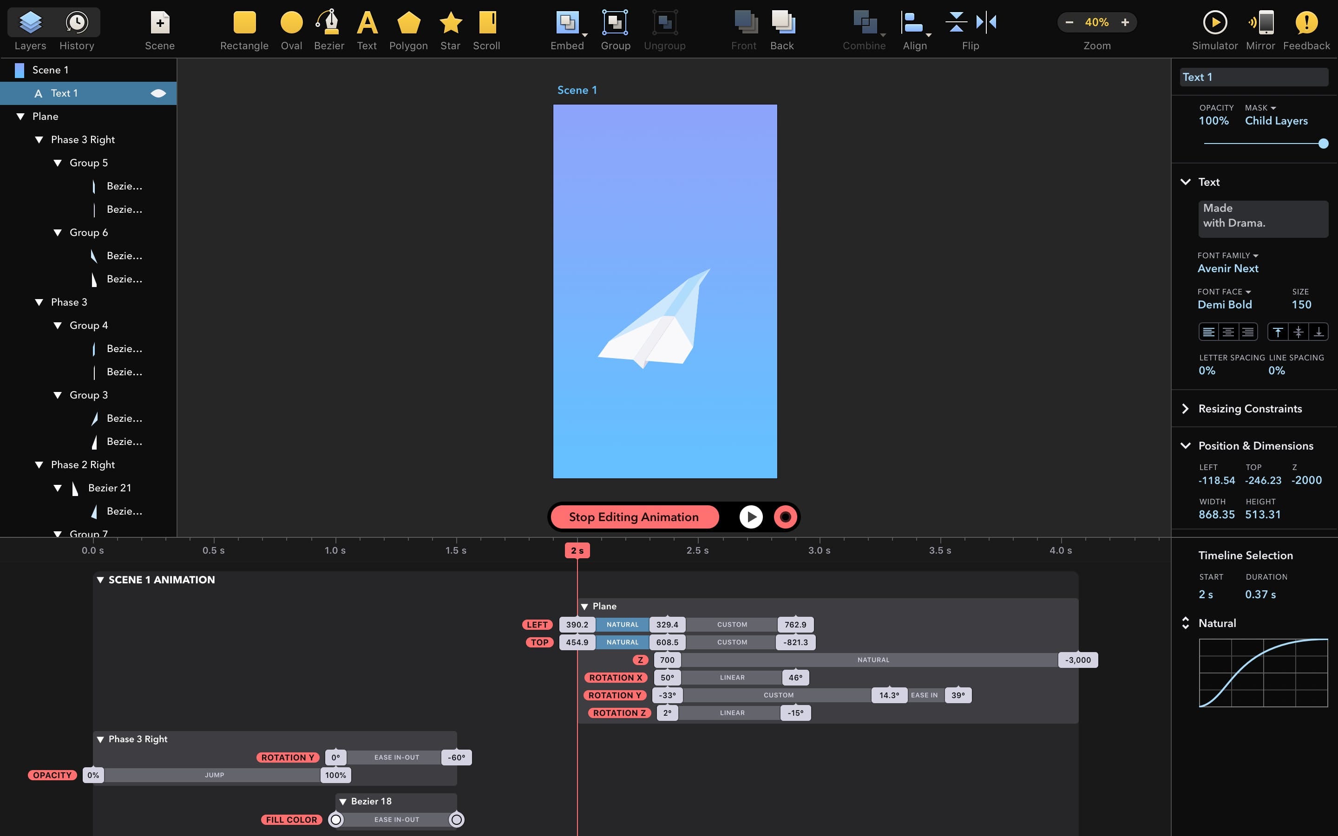Group the selected layers
Image resolution: width=1338 pixels, height=836 pixels.
point(615,23)
